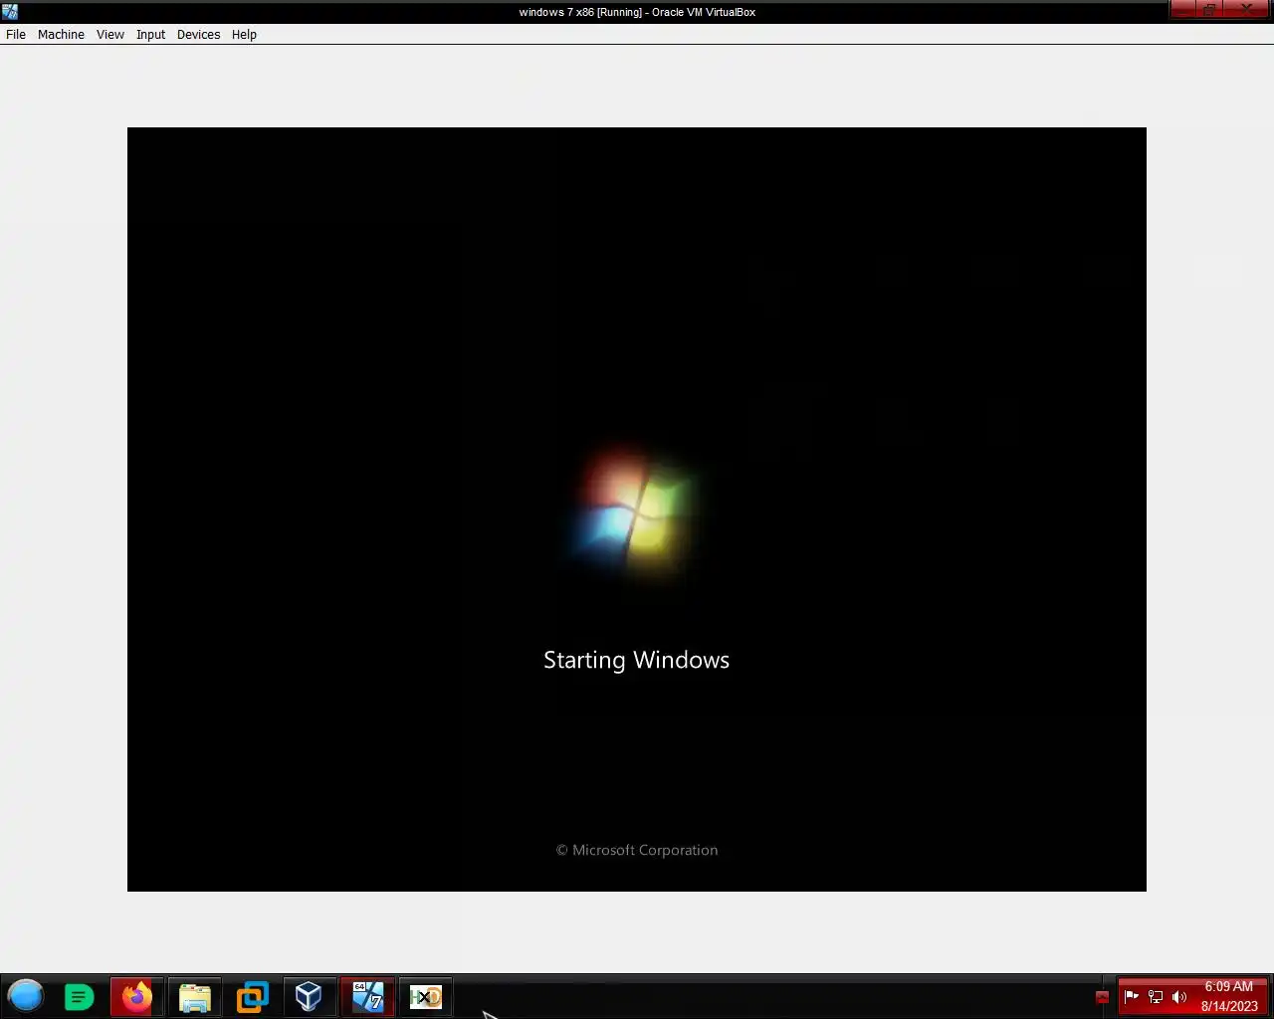Viewport: 1274px width, 1019px height.
Task: Launch Firefox from the taskbar
Action: (136, 996)
